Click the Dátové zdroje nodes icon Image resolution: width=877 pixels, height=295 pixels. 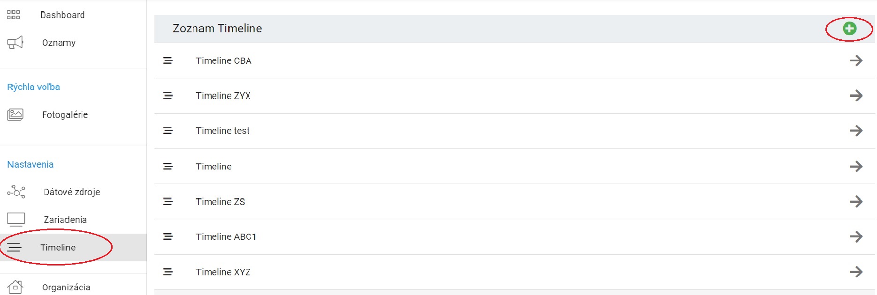[16, 192]
